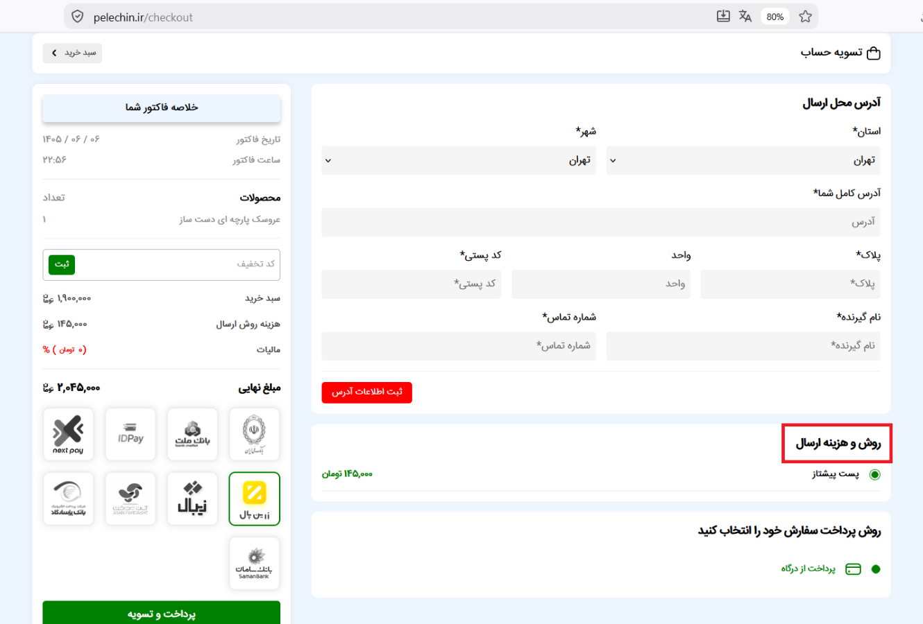Click the shipping cost ۱۴۵,۰۰۰ تومان in green
Image resolution: width=923 pixels, height=624 pixels.
coord(347,474)
